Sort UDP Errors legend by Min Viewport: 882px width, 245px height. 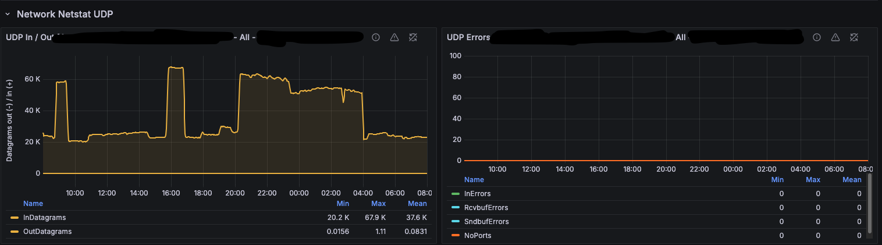777,180
